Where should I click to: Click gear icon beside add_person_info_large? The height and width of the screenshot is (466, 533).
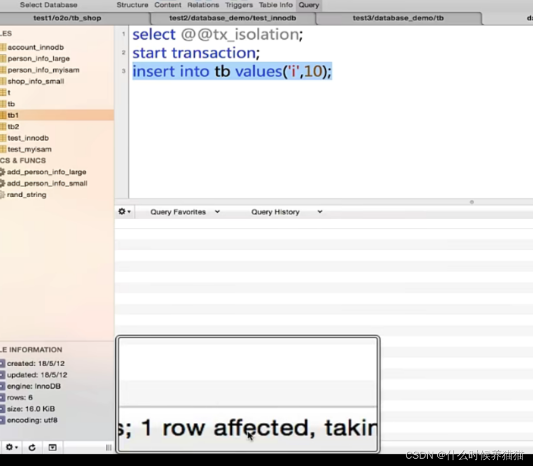[2, 172]
